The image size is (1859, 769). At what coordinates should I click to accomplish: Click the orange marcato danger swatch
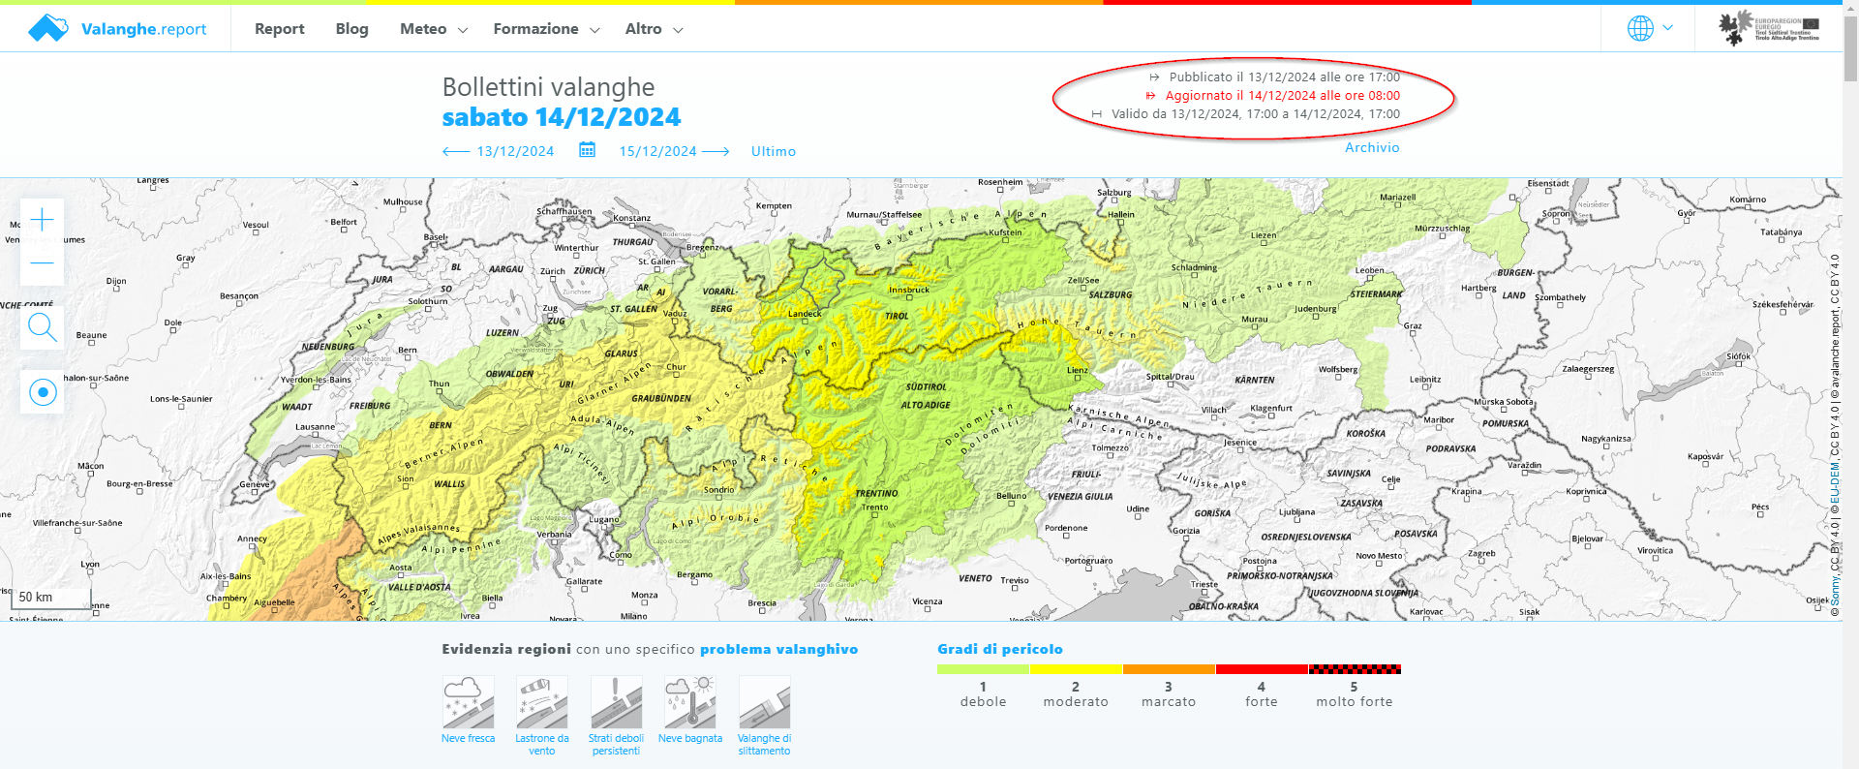point(1169,669)
